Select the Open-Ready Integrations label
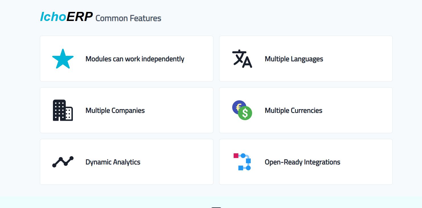Viewport: 422px width, 208px height. (x=302, y=162)
